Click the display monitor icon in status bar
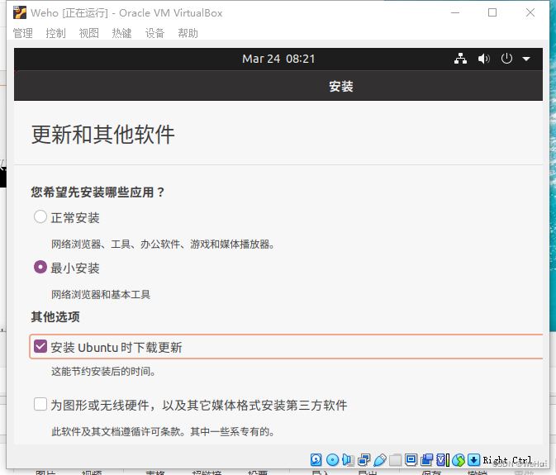The image size is (556, 475). click(x=411, y=460)
